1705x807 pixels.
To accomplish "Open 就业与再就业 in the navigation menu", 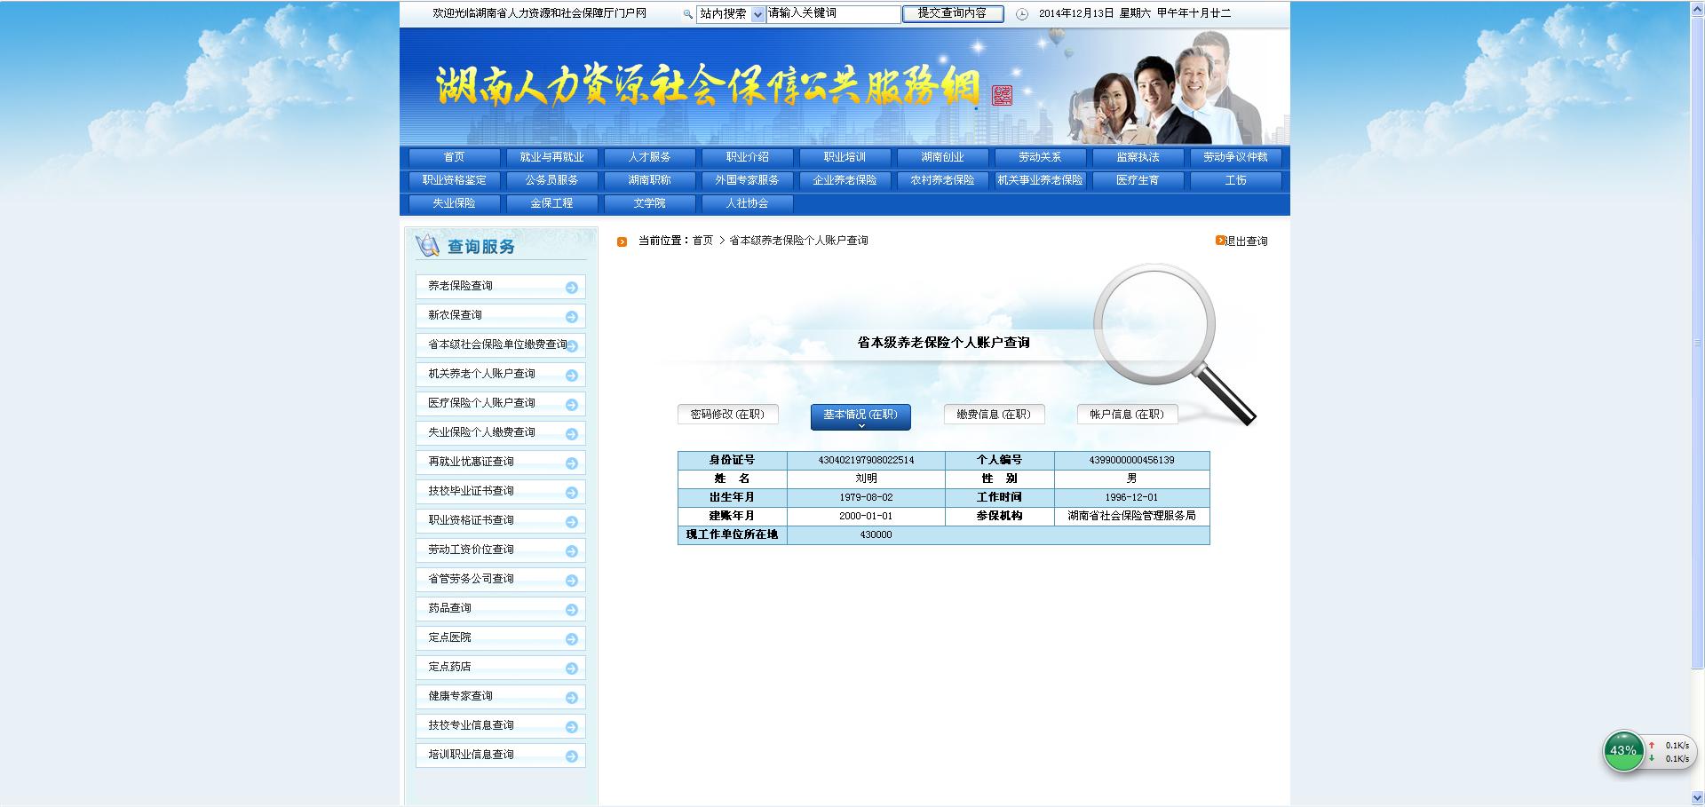I will coord(551,157).
